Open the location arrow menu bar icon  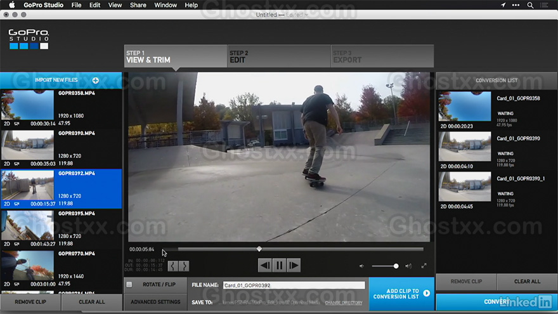pyautogui.click(x=503, y=5)
